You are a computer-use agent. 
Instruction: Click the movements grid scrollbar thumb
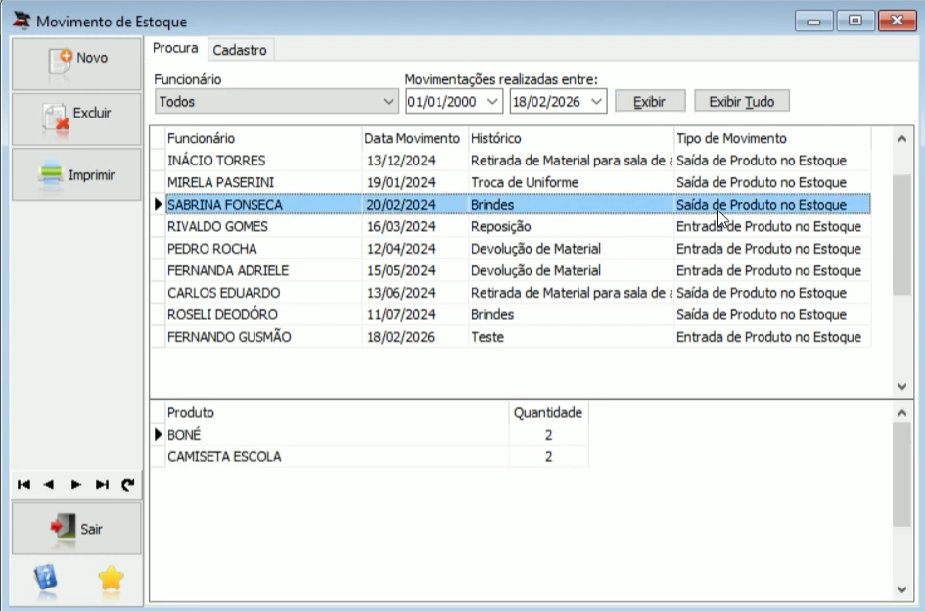point(902,234)
